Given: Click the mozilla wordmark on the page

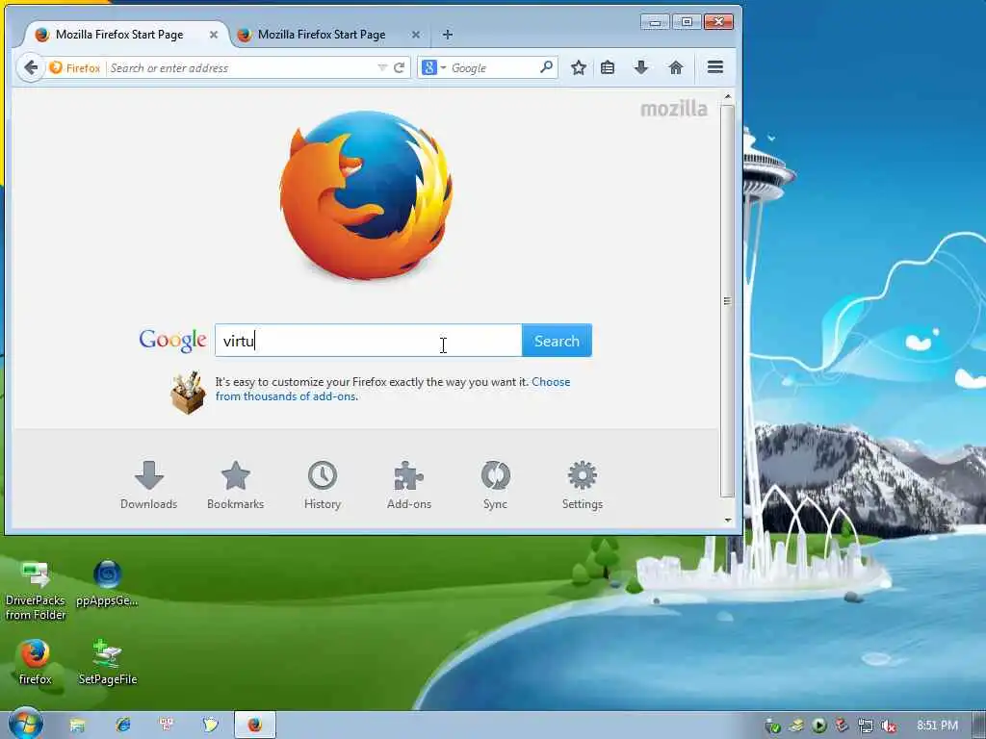Looking at the screenshot, I should coord(673,109).
